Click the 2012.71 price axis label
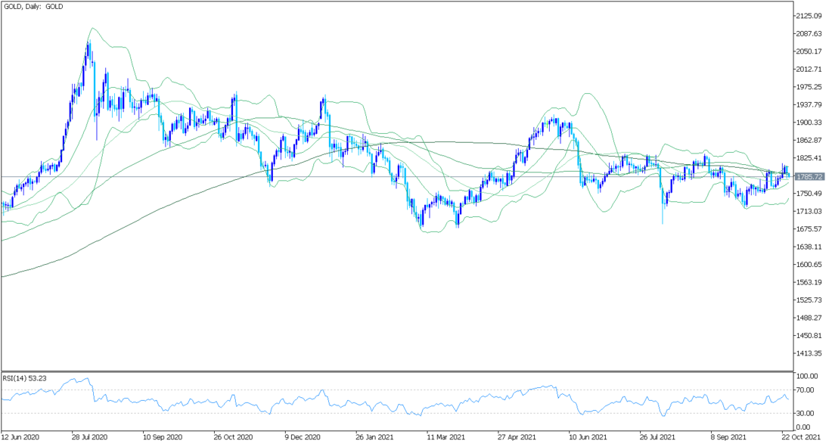 click(x=809, y=69)
